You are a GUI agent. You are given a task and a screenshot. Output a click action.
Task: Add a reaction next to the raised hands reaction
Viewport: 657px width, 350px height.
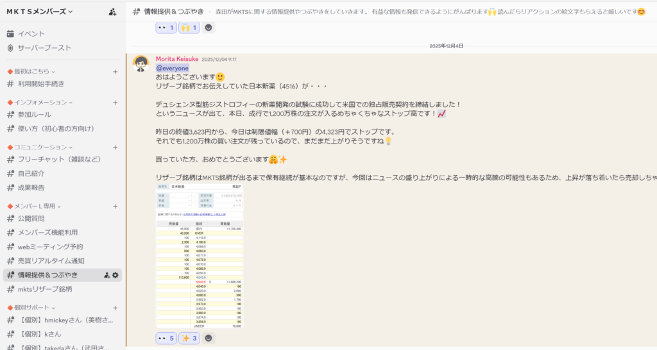(209, 28)
